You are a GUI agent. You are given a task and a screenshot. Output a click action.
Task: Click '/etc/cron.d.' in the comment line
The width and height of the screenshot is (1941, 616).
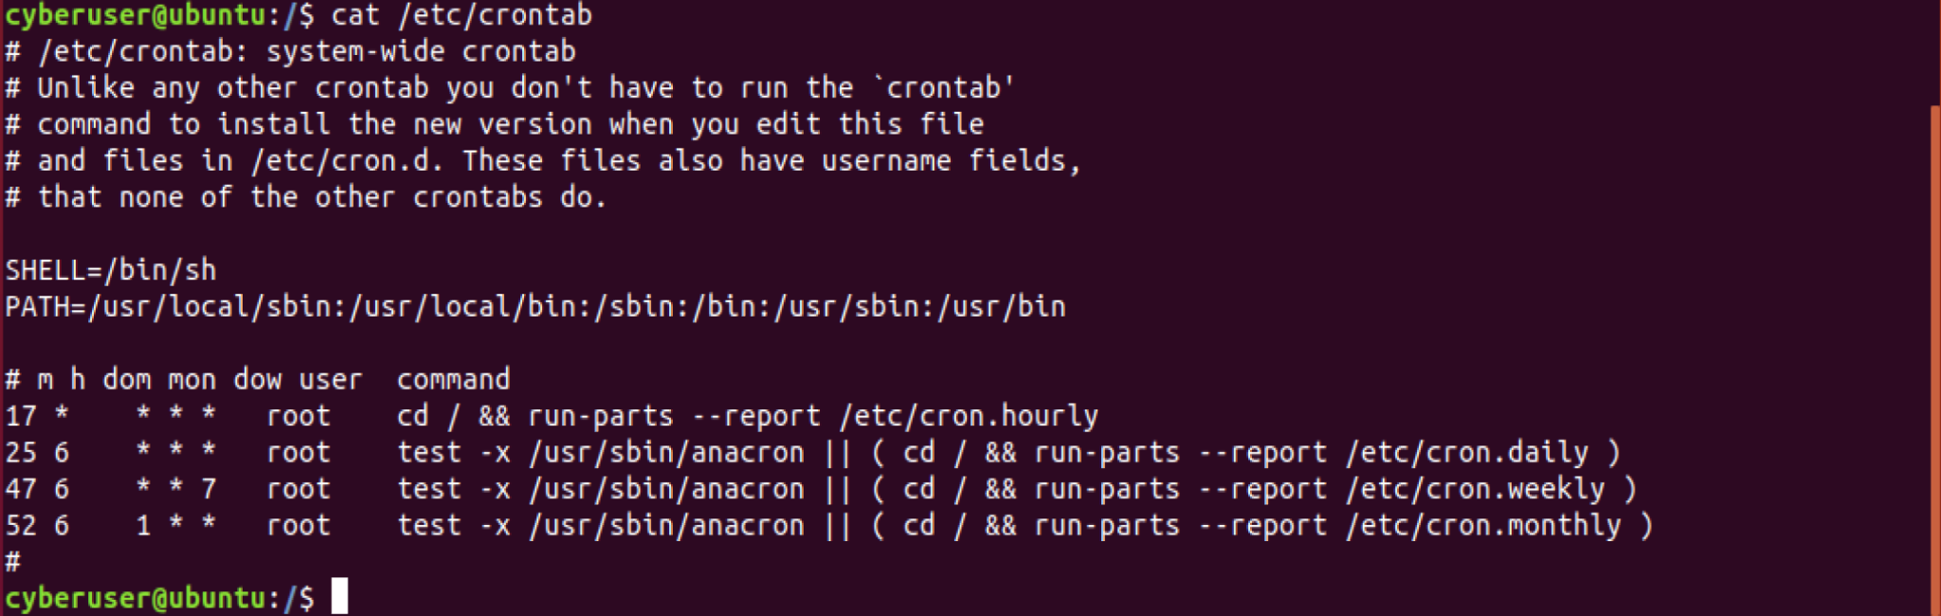point(347,161)
